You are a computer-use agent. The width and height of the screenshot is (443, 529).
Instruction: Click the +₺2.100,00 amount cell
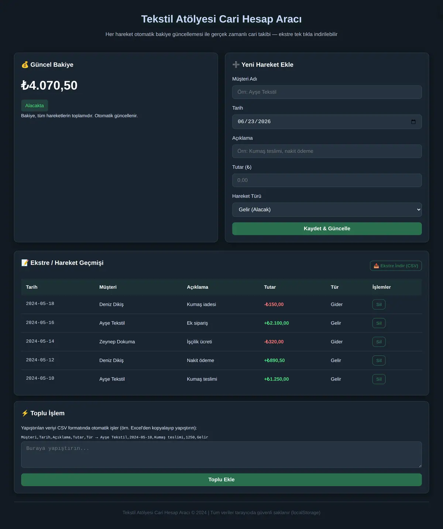[277, 323]
